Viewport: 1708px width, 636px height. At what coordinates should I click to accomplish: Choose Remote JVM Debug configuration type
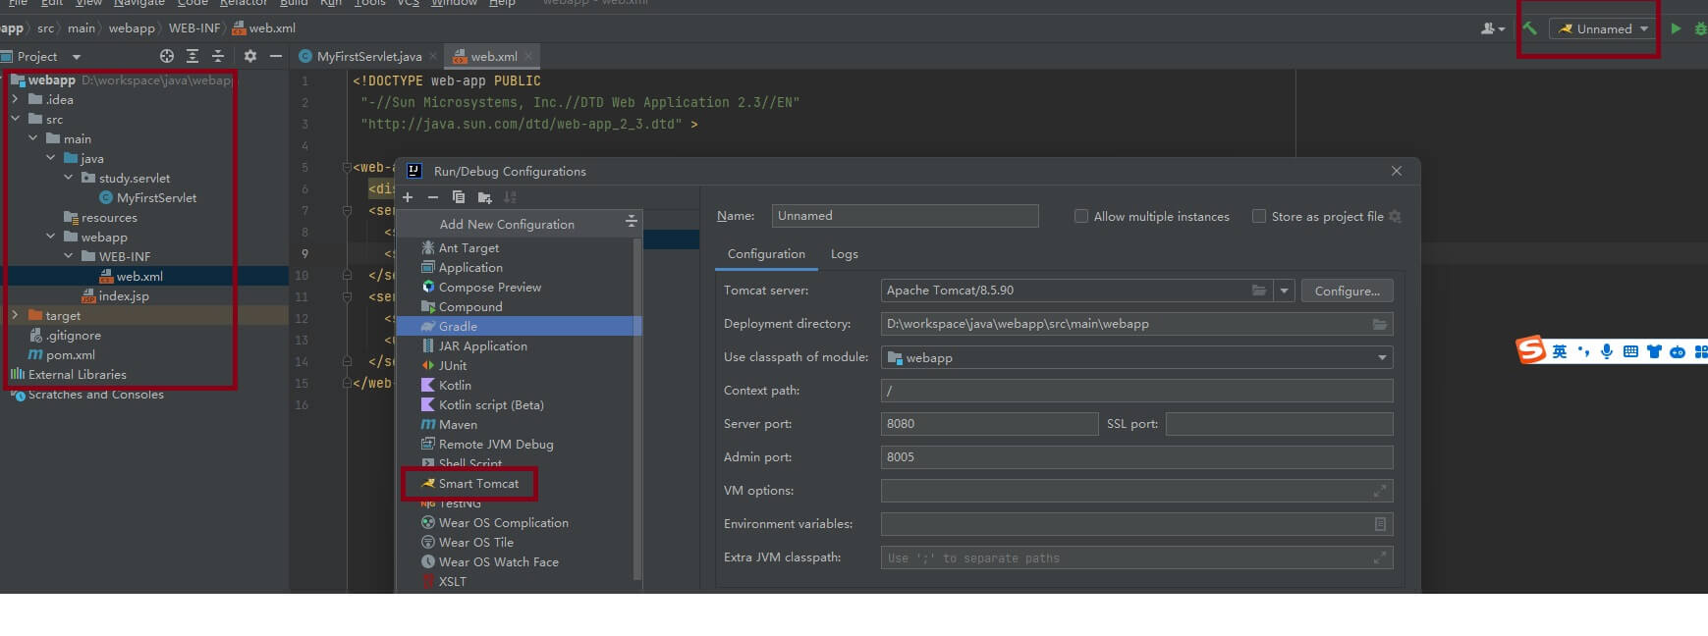[496, 444]
